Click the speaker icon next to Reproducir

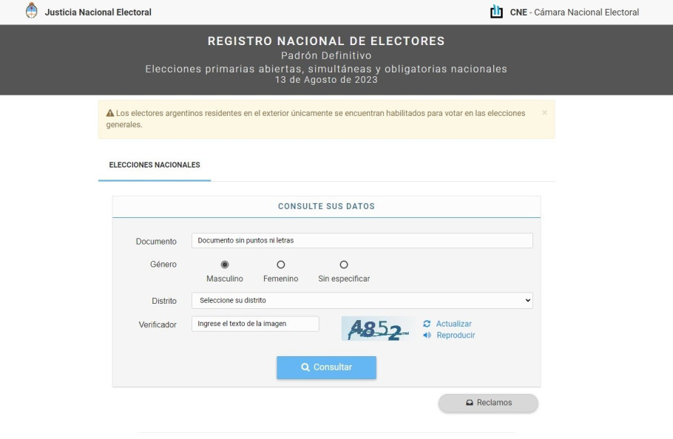[x=427, y=336]
